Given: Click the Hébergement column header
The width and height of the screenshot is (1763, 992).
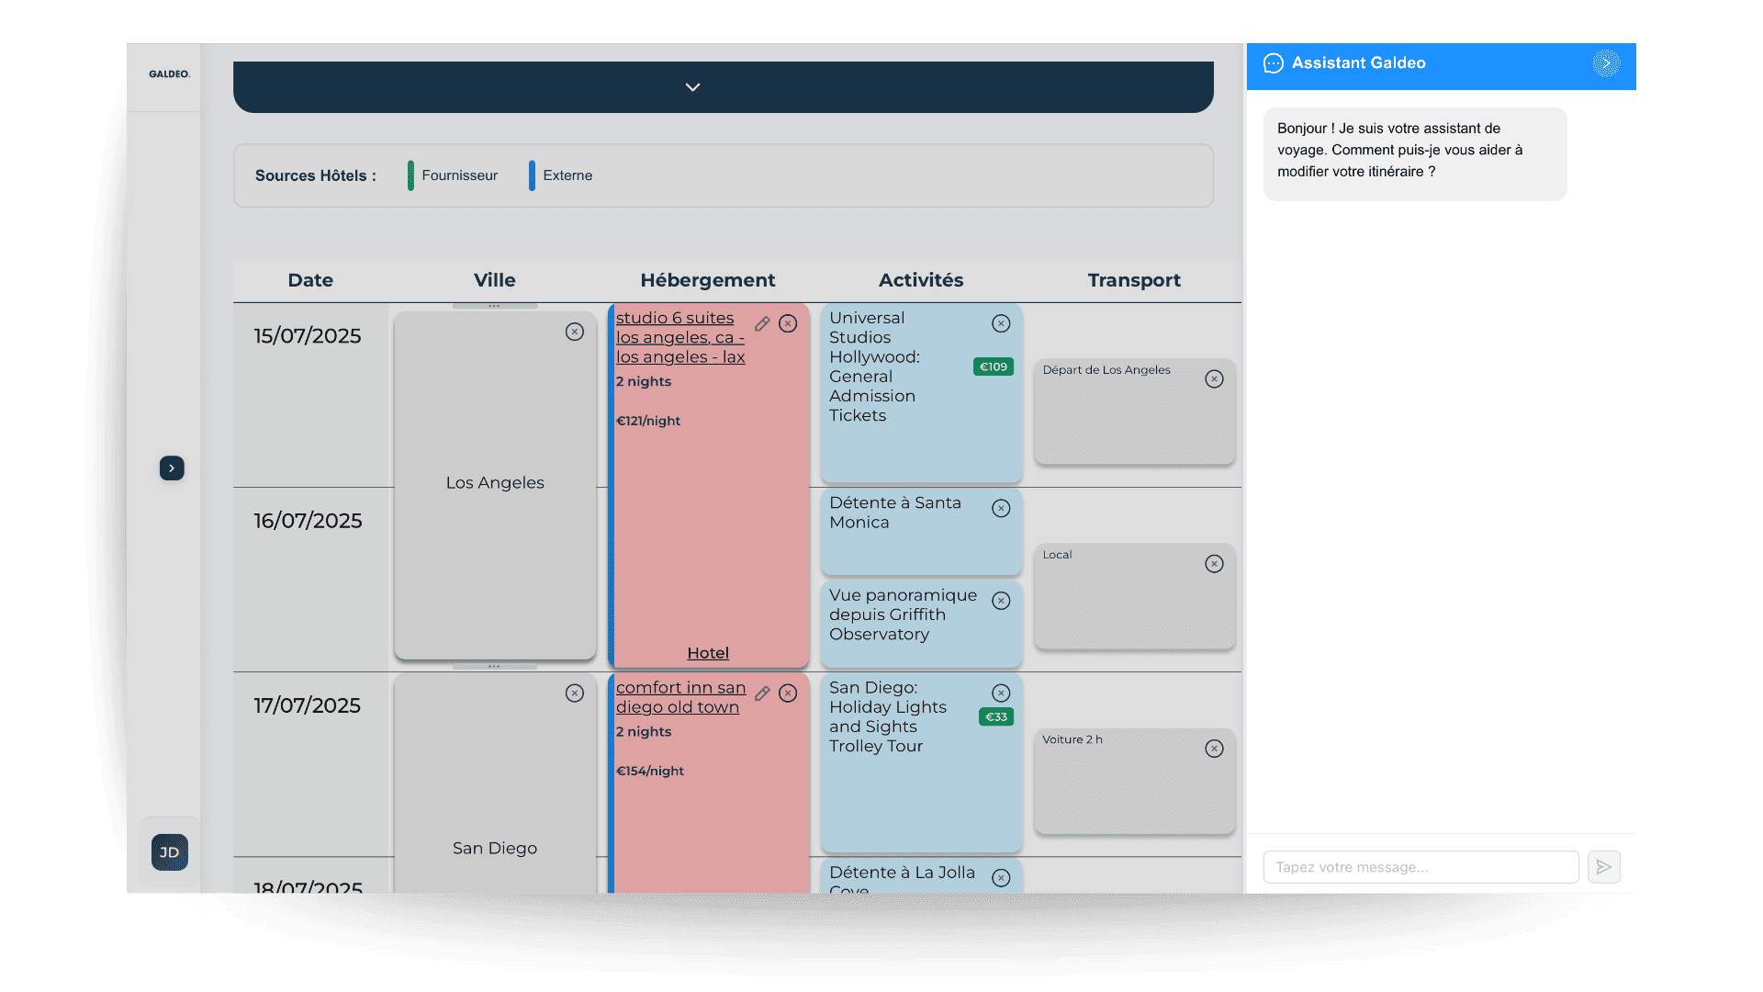Looking at the screenshot, I should 707,280.
